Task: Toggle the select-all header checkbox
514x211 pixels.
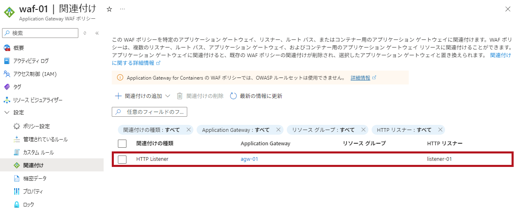Action: point(122,144)
